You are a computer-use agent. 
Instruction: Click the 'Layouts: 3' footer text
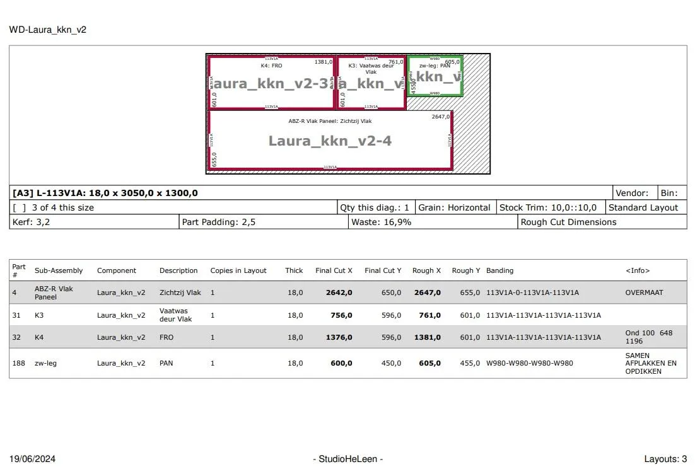665,459
